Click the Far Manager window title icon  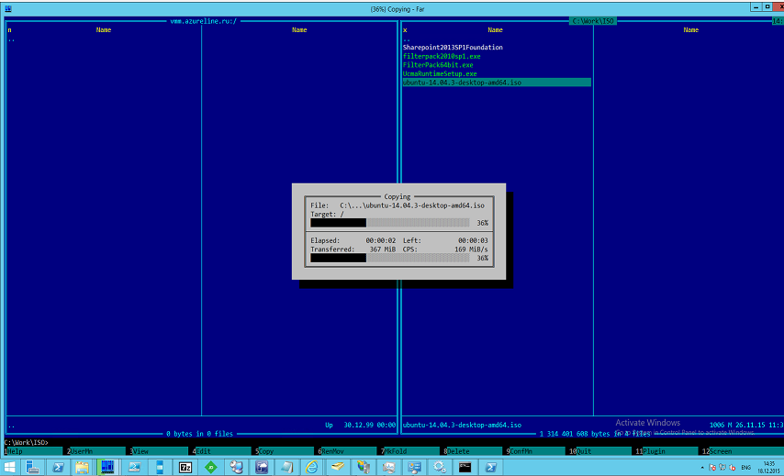click(x=8, y=8)
